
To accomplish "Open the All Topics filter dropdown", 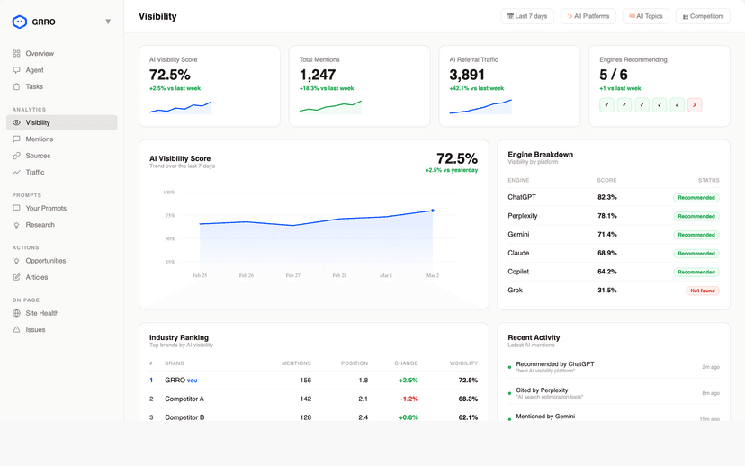I will (x=645, y=16).
